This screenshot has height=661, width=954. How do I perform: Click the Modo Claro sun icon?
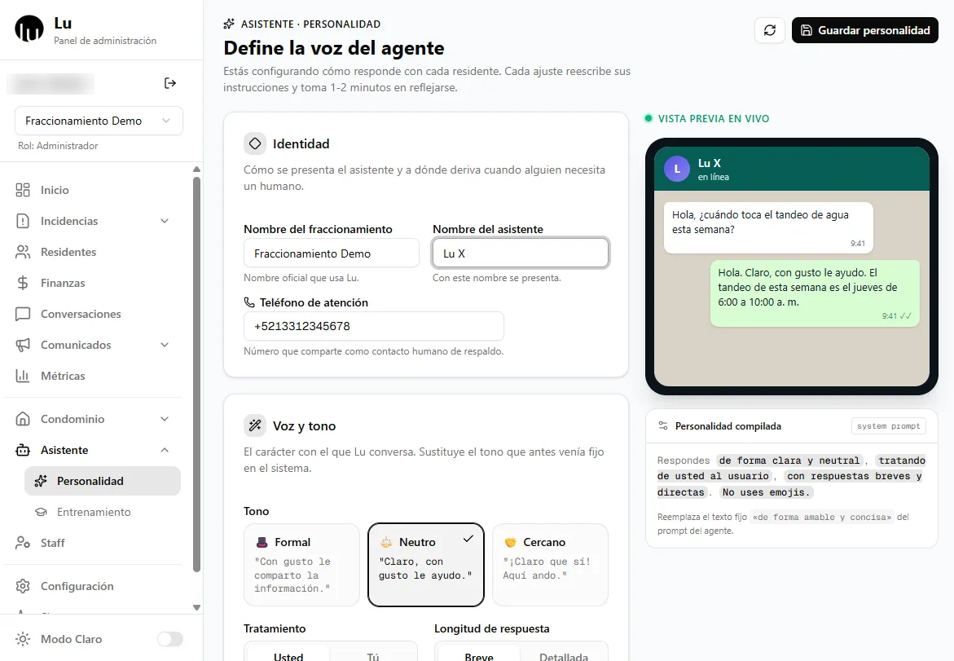[x=23, y=639]
